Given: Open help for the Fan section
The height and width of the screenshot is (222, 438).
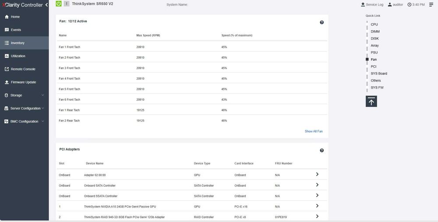Looking at the screenshot, I should (x=322, y=22).
